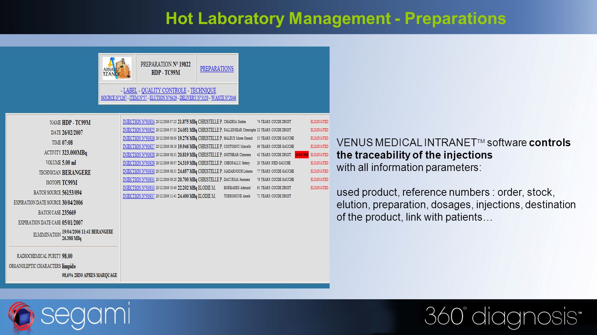Click the TECHNICIAN value BERANGERE
Viewport: 597px width, 335px height.
77,173
